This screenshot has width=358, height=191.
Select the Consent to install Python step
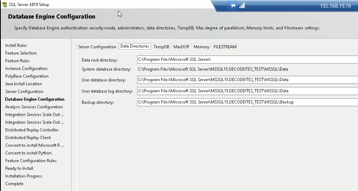(x=28, y=153)
